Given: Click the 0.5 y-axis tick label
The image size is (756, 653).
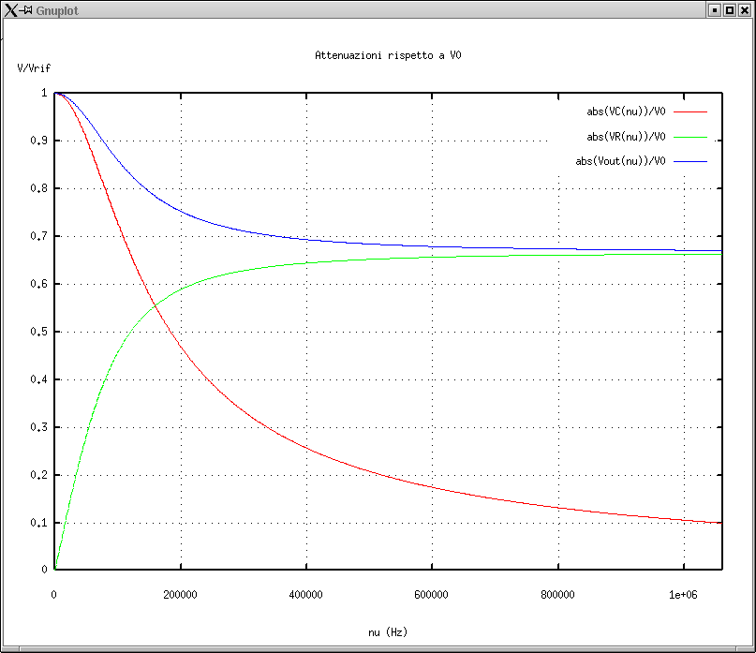Looking at the screenshot, I should [x=39, y=332].
